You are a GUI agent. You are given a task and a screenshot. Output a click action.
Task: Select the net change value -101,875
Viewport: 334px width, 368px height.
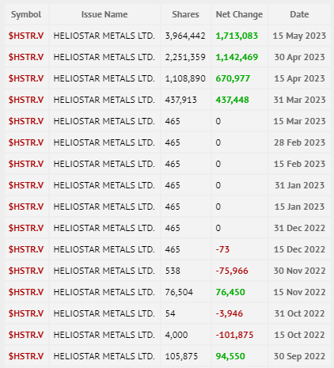point(234,335)
